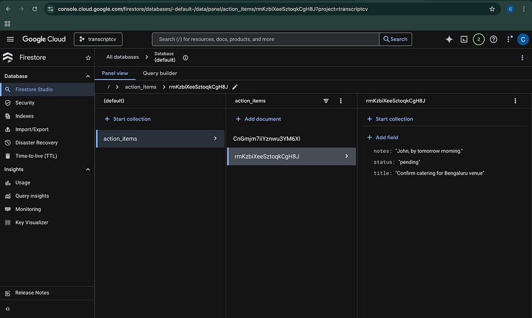The image size is (532, 318).
Task: Open database overflow menu at top right
Action: click(522, 58)
